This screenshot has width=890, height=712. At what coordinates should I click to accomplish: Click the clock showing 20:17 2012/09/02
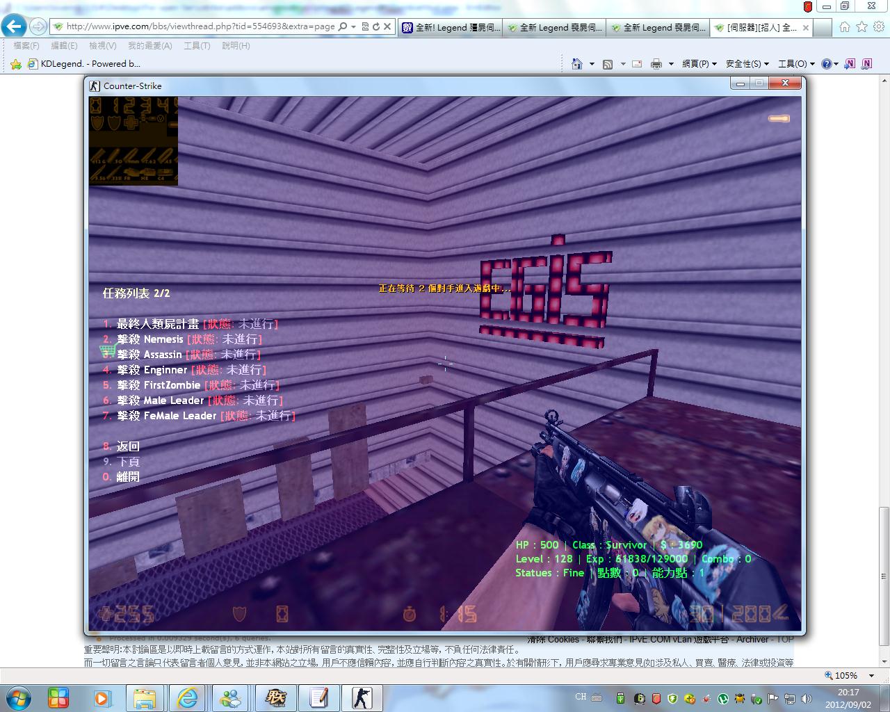848,698
